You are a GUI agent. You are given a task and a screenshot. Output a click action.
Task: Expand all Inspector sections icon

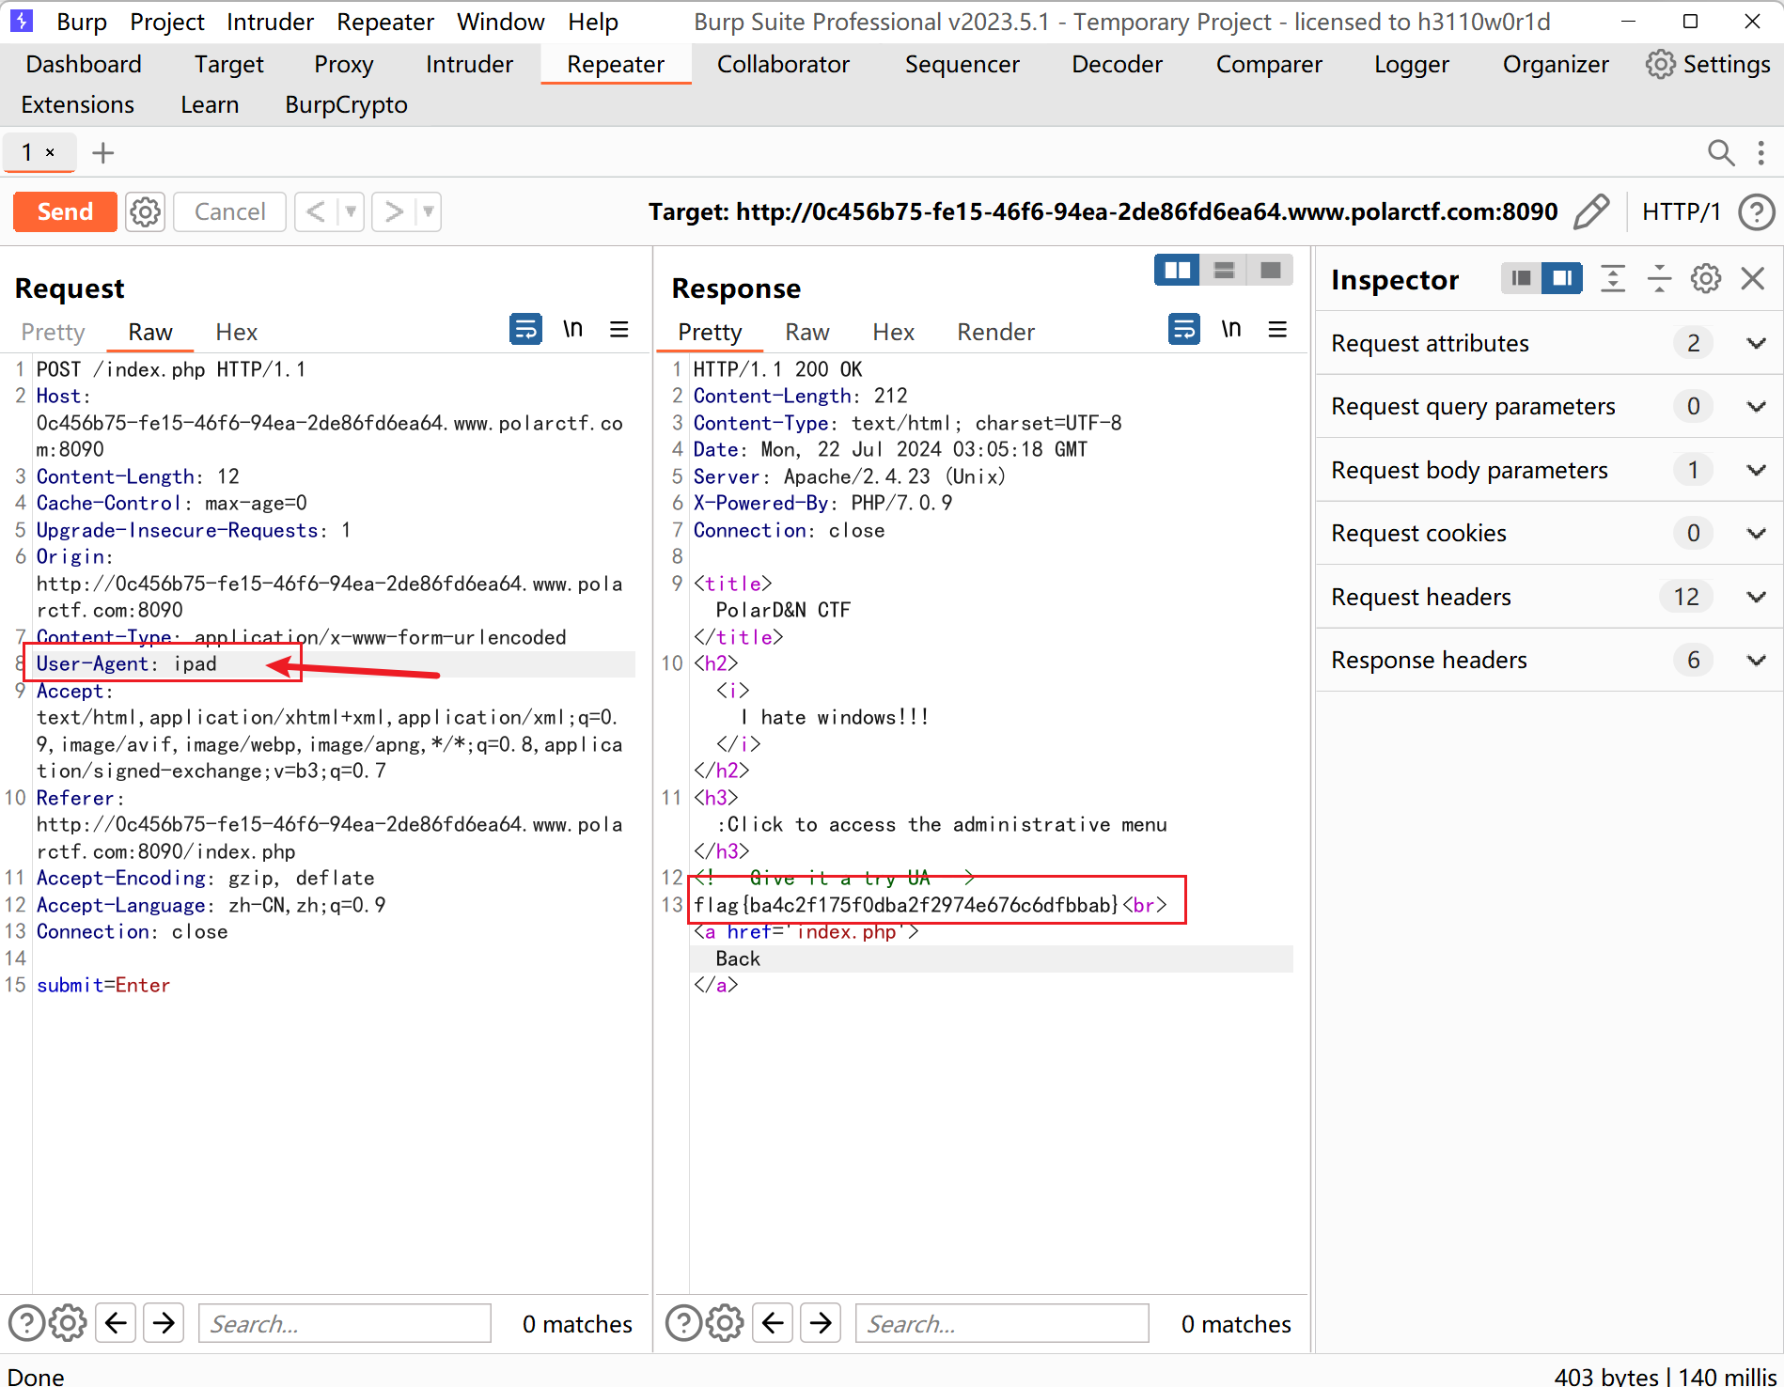coord(1613,278)
